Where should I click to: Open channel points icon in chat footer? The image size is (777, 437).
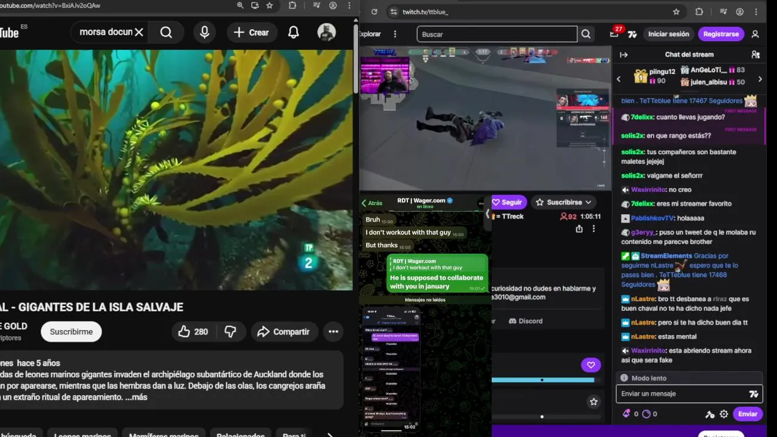[646, 414]
